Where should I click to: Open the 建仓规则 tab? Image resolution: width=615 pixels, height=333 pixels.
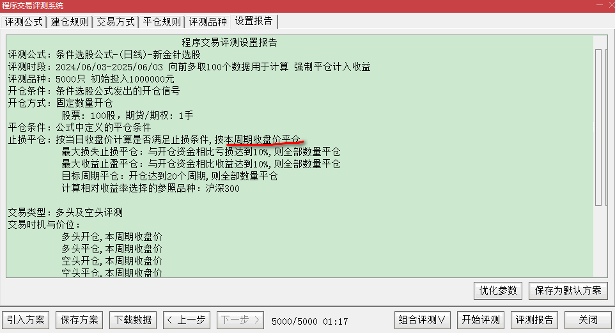pyautogui.click(x=70, y=22)
